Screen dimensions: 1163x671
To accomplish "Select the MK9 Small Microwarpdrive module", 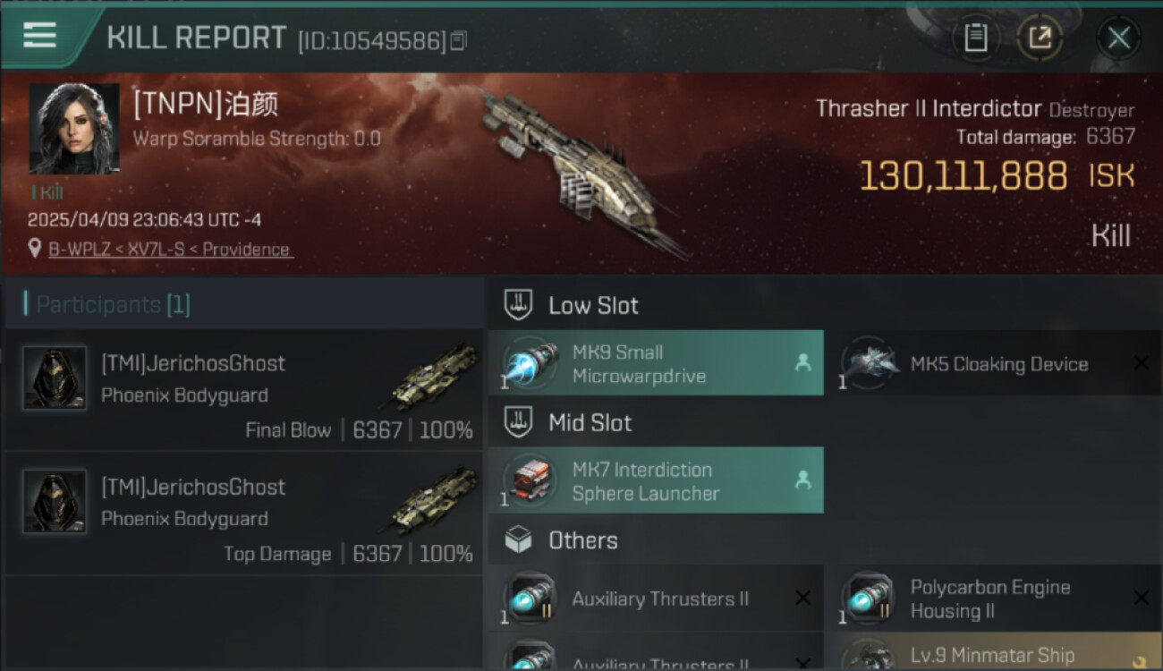I will click(656, 363).
